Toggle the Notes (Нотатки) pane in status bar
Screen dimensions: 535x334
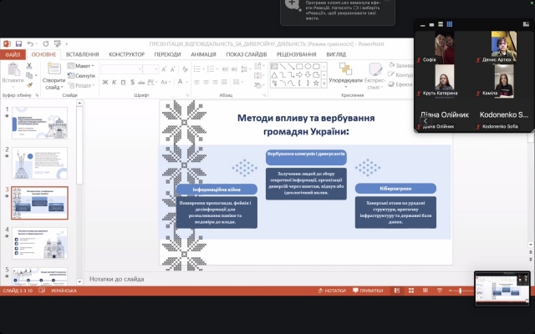pos(332,291)
